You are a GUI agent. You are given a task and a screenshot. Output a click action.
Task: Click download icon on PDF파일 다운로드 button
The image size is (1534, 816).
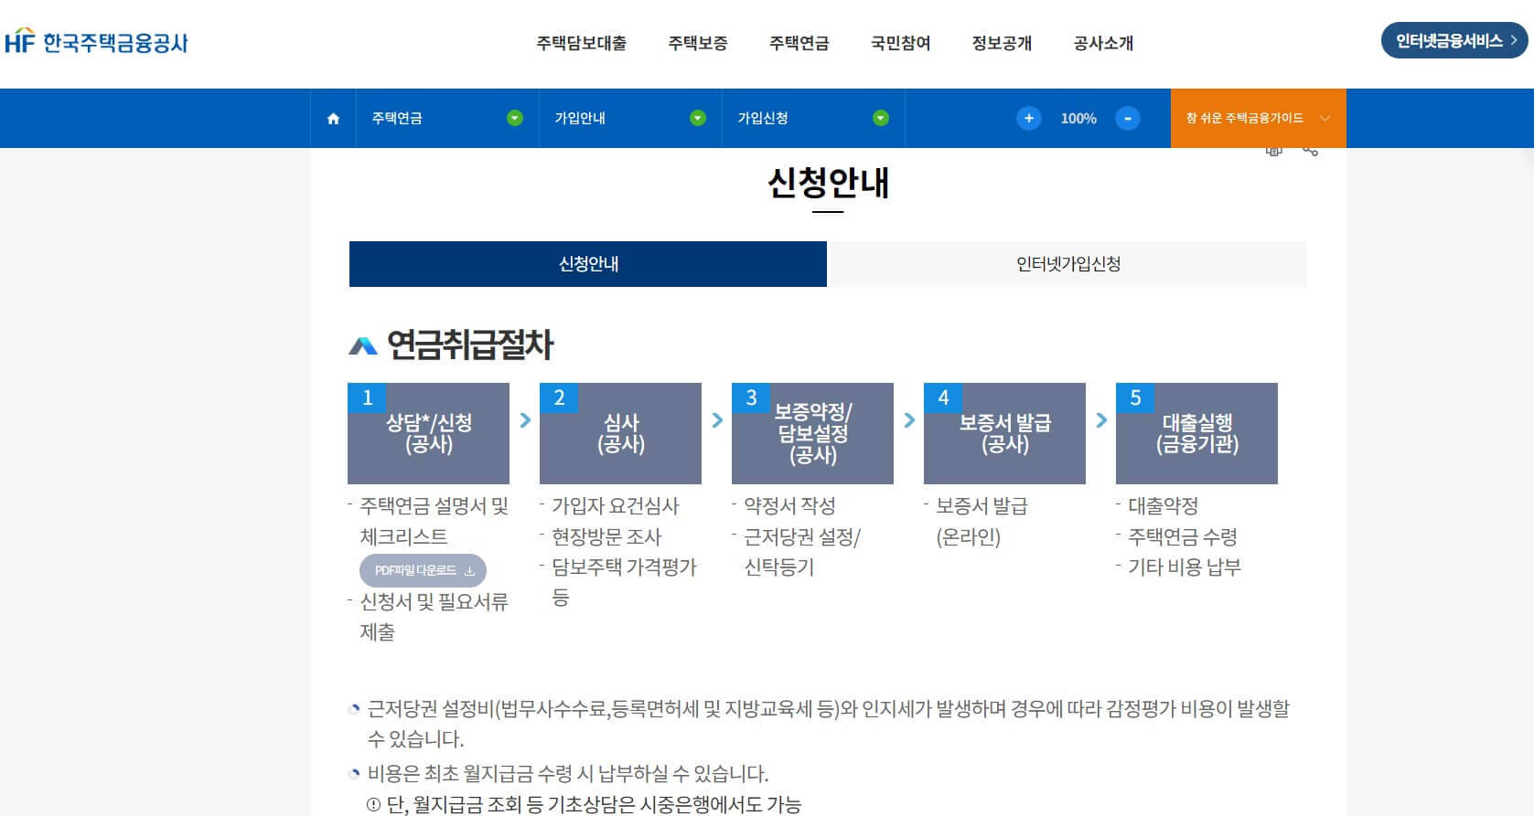tap(469, 571)
